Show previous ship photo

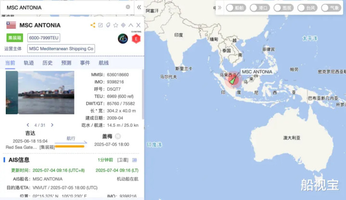28,125
